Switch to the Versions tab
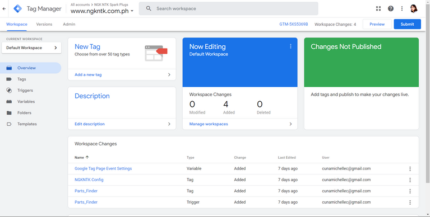The width and height of the screenshot is (430, 217). pyautogui.click(x=44, y=24)
